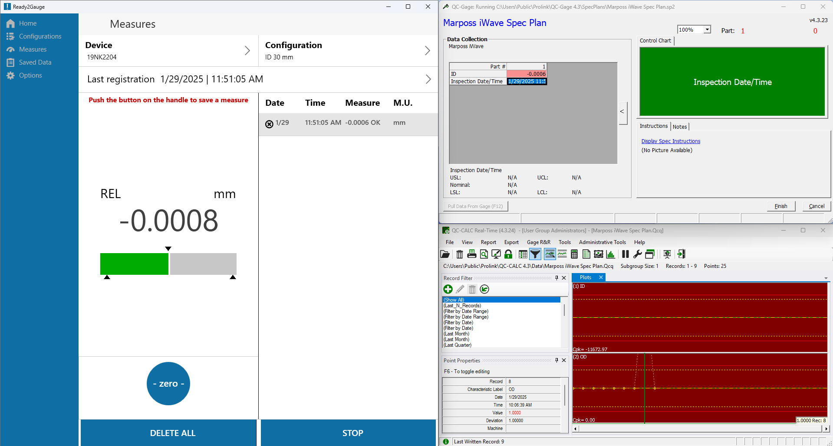Open Measures in Ready2Gauge sidebar
Viewport: 833px width, 446px height.
tap(33, 49)
